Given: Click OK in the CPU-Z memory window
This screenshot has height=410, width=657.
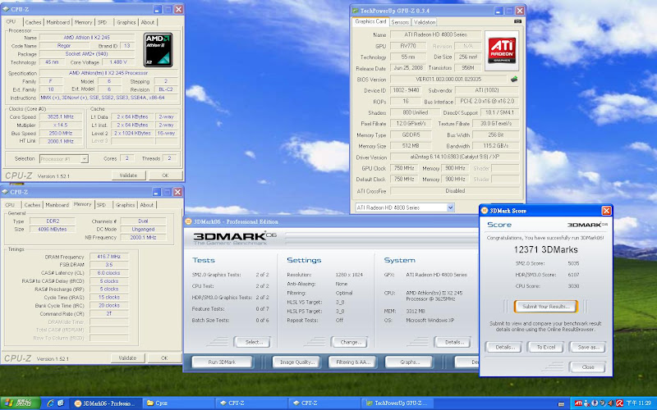Looking at the screenshot, I should (164, 358).
